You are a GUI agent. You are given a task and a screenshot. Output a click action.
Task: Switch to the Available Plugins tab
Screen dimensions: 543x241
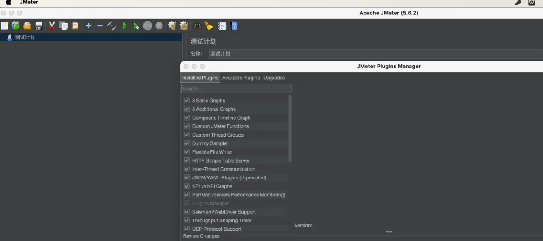click(x=241, y=78)
